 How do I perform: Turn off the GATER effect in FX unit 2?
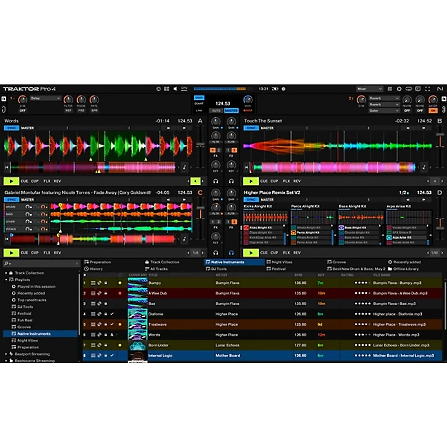[x=433, y=111]
